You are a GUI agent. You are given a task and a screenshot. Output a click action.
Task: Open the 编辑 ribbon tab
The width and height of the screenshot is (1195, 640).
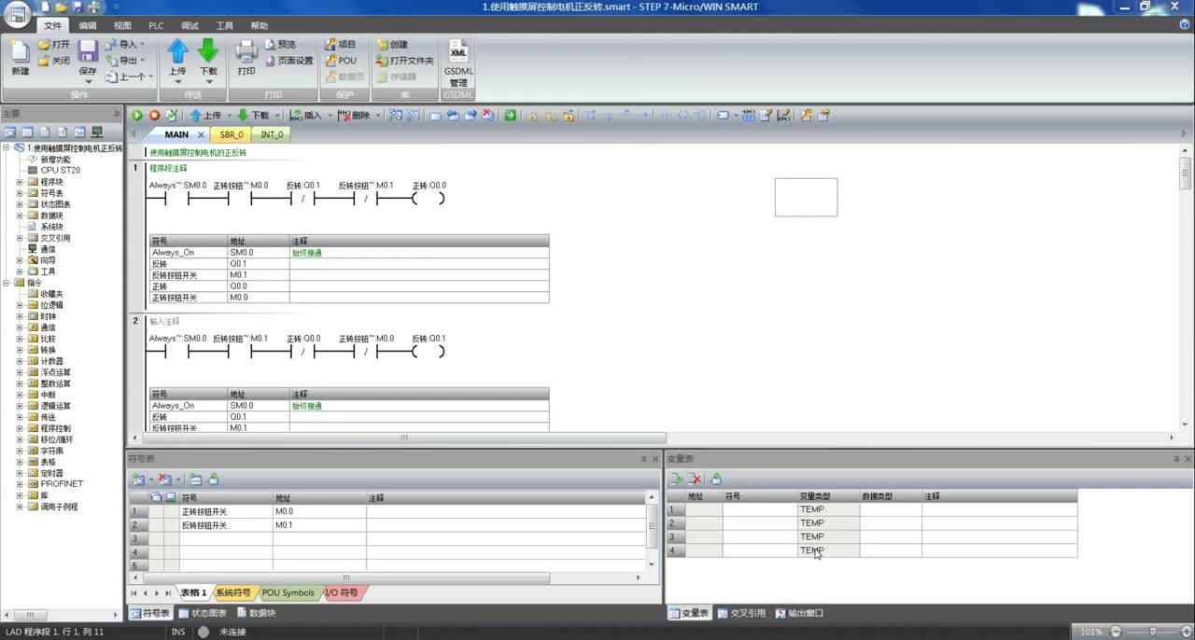coord(88,26)
